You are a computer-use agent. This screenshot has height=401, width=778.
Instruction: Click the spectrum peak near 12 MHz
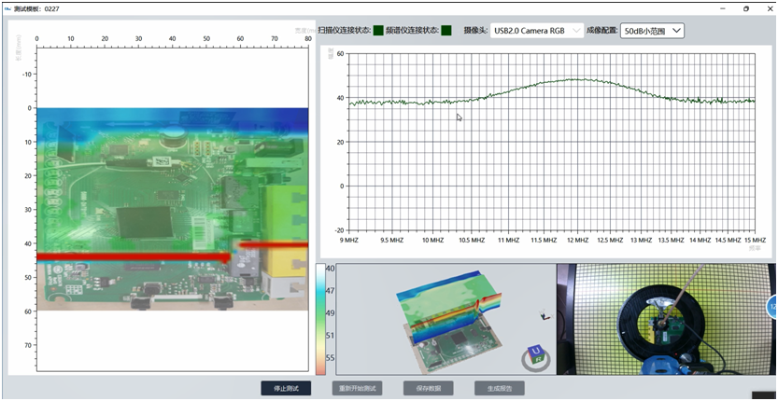point(577,80)
